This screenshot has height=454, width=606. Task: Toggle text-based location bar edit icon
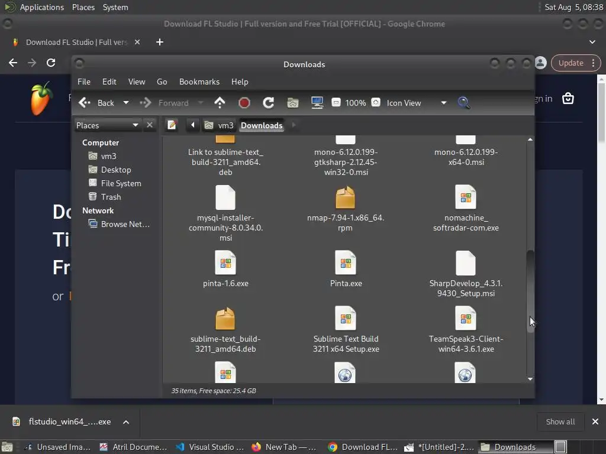pos(172,125)
